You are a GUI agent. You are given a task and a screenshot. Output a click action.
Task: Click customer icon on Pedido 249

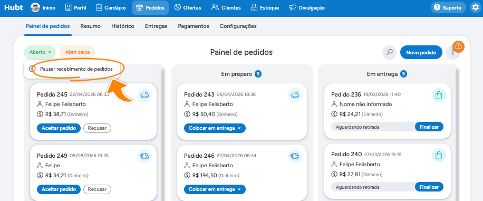pyautogui.click(x=40, y=165)
